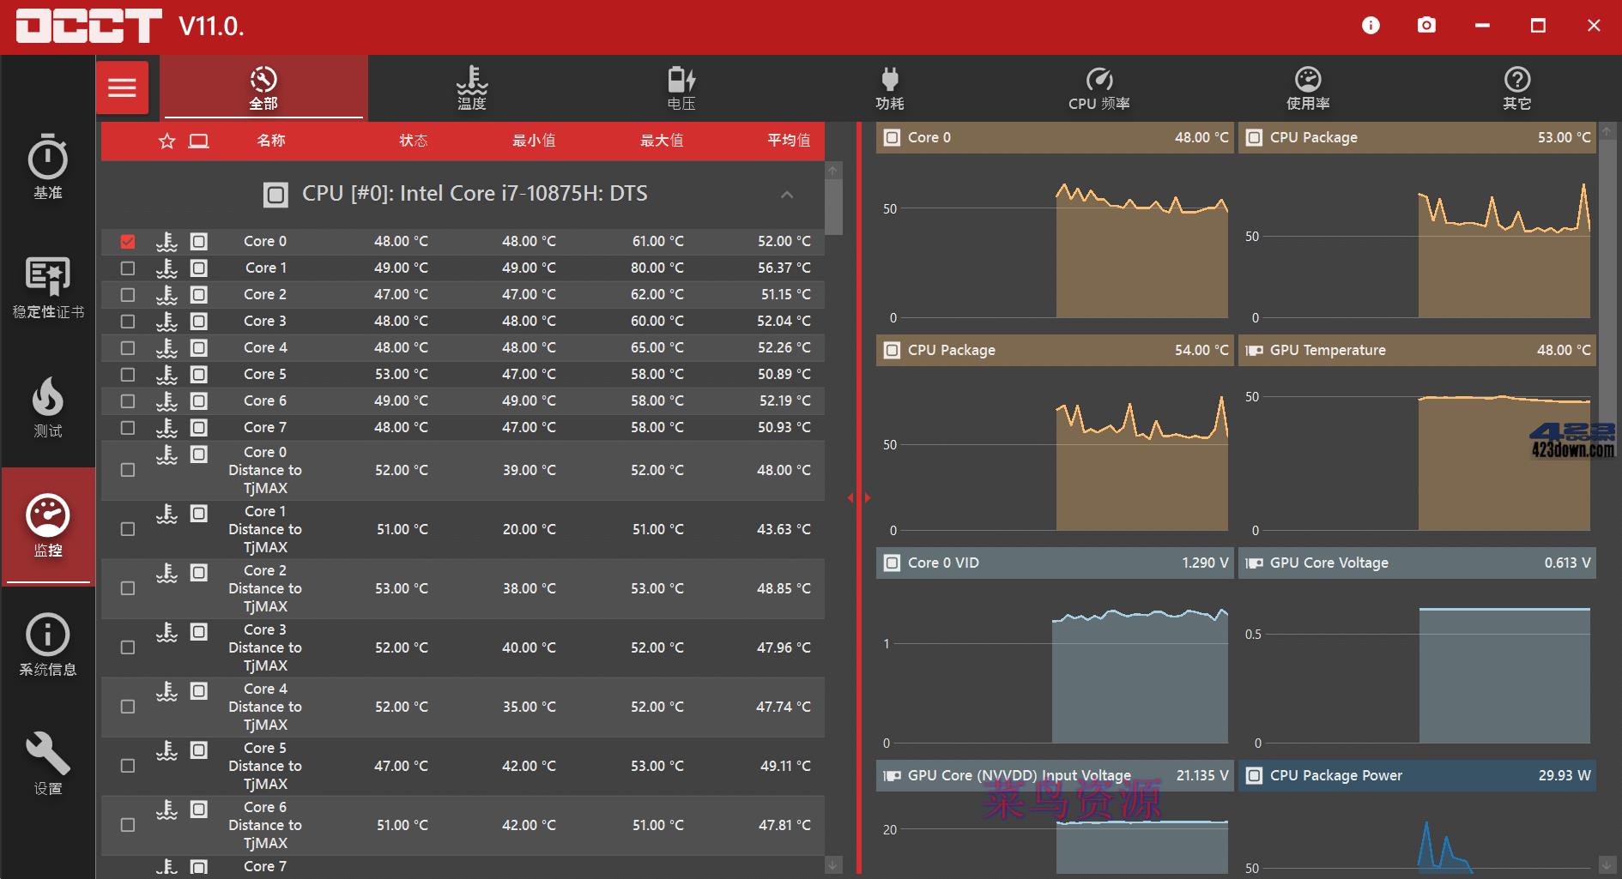The height and width of the screenshot is (879, 1622).
Task: Click the scrollbar down arrow below the sensor list
Action: pos(832,864)
